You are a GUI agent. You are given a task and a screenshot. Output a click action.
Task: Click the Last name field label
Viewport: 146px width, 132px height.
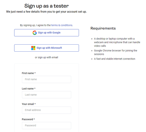[29, 88]
